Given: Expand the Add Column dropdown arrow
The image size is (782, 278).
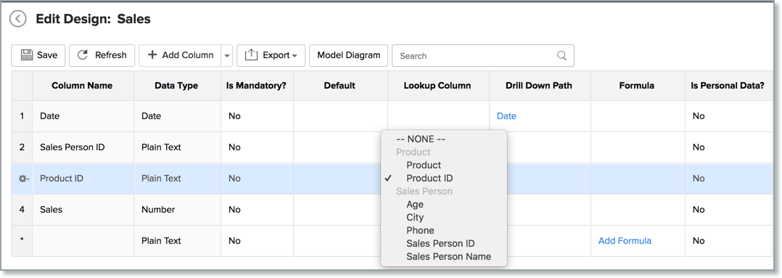Looking at the screenshot, I should 227,55.
